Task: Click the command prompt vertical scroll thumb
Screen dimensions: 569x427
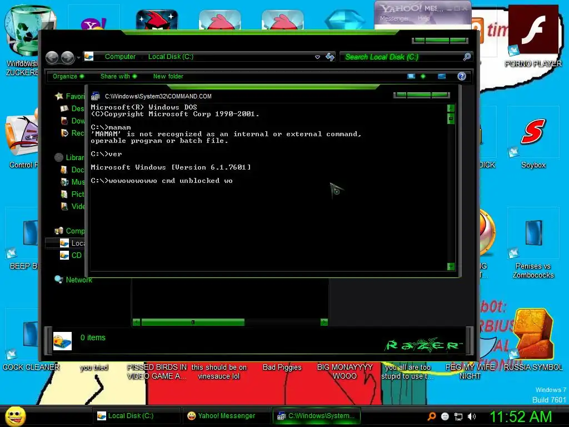Action: [451, 118]
